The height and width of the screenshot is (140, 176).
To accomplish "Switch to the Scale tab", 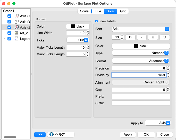I will pyautogui.click(x=84, y=11).
